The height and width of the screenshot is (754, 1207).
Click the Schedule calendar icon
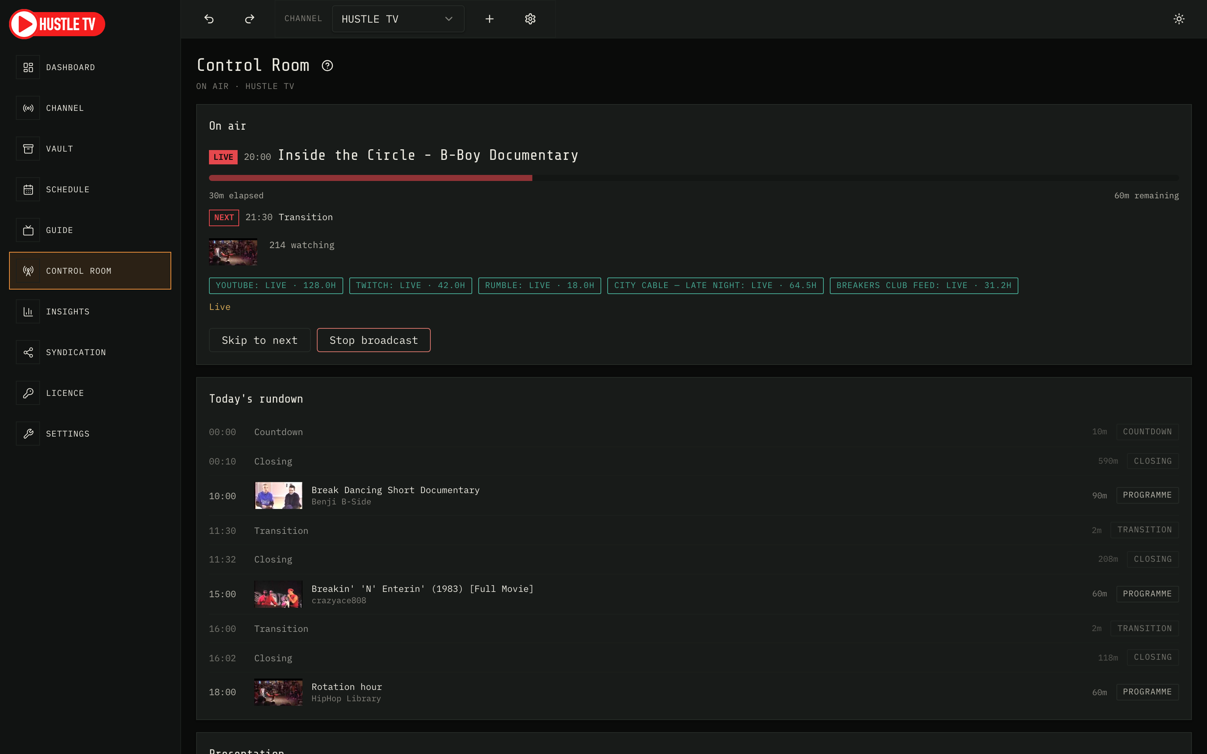[28, 190]
